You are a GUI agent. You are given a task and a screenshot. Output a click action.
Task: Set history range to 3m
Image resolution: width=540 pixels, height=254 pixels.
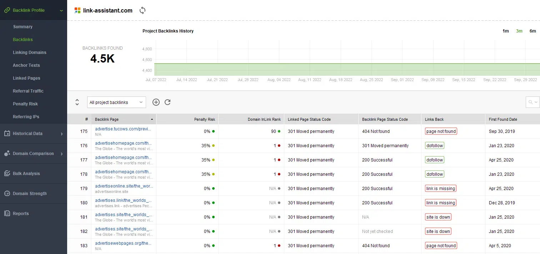[x=519, y=31]
